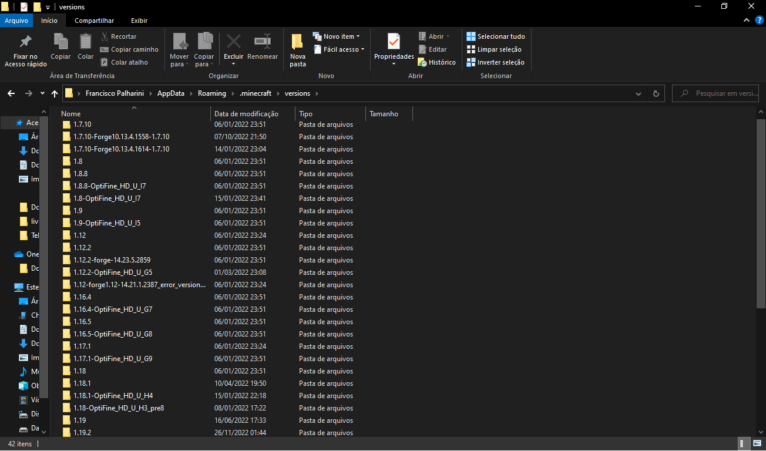
Task: Go up one folder level arrow
Action: point(55,93)
